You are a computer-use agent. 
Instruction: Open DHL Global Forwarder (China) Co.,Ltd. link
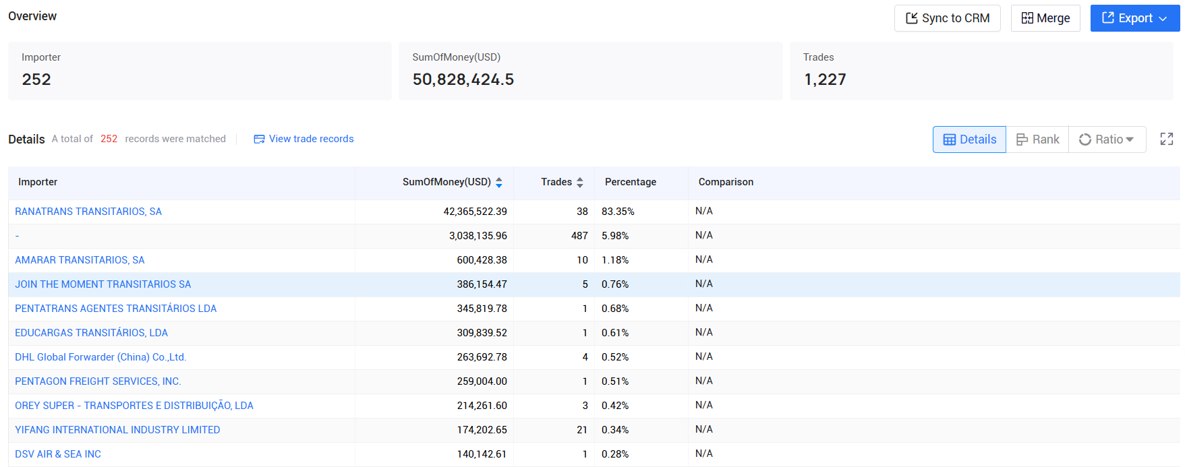click(100, 357)
